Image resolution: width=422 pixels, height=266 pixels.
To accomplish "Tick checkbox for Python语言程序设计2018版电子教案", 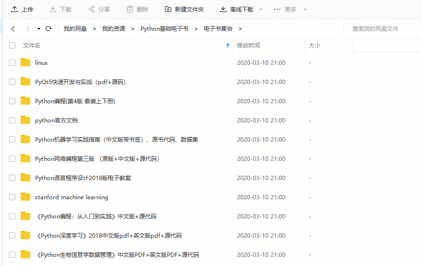I will (x=12, y=178).
